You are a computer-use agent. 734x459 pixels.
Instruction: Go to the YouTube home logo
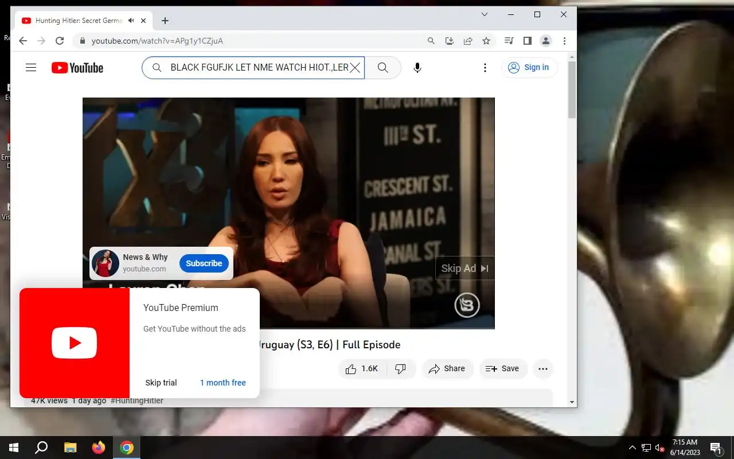(x=77, y=68)
